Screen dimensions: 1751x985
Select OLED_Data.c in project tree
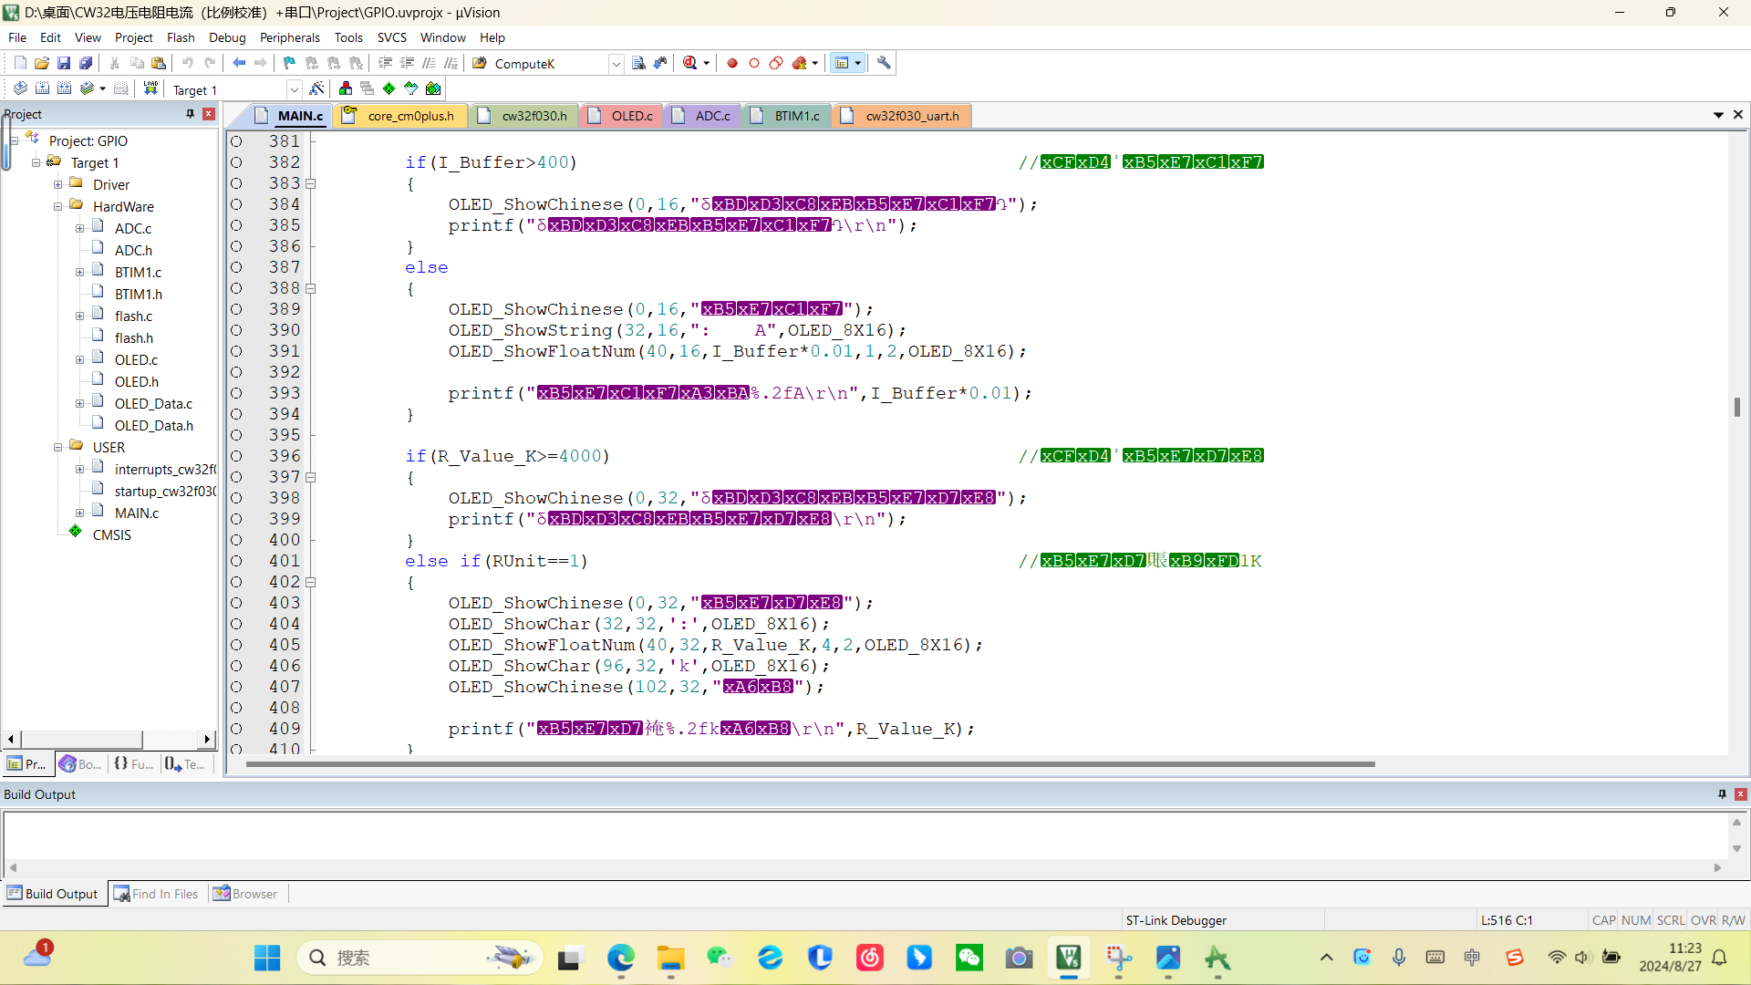[153, 403]
